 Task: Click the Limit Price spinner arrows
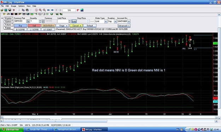pos(70,21)
